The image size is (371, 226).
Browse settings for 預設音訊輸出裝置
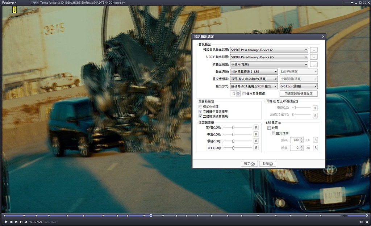coord(314,50)
